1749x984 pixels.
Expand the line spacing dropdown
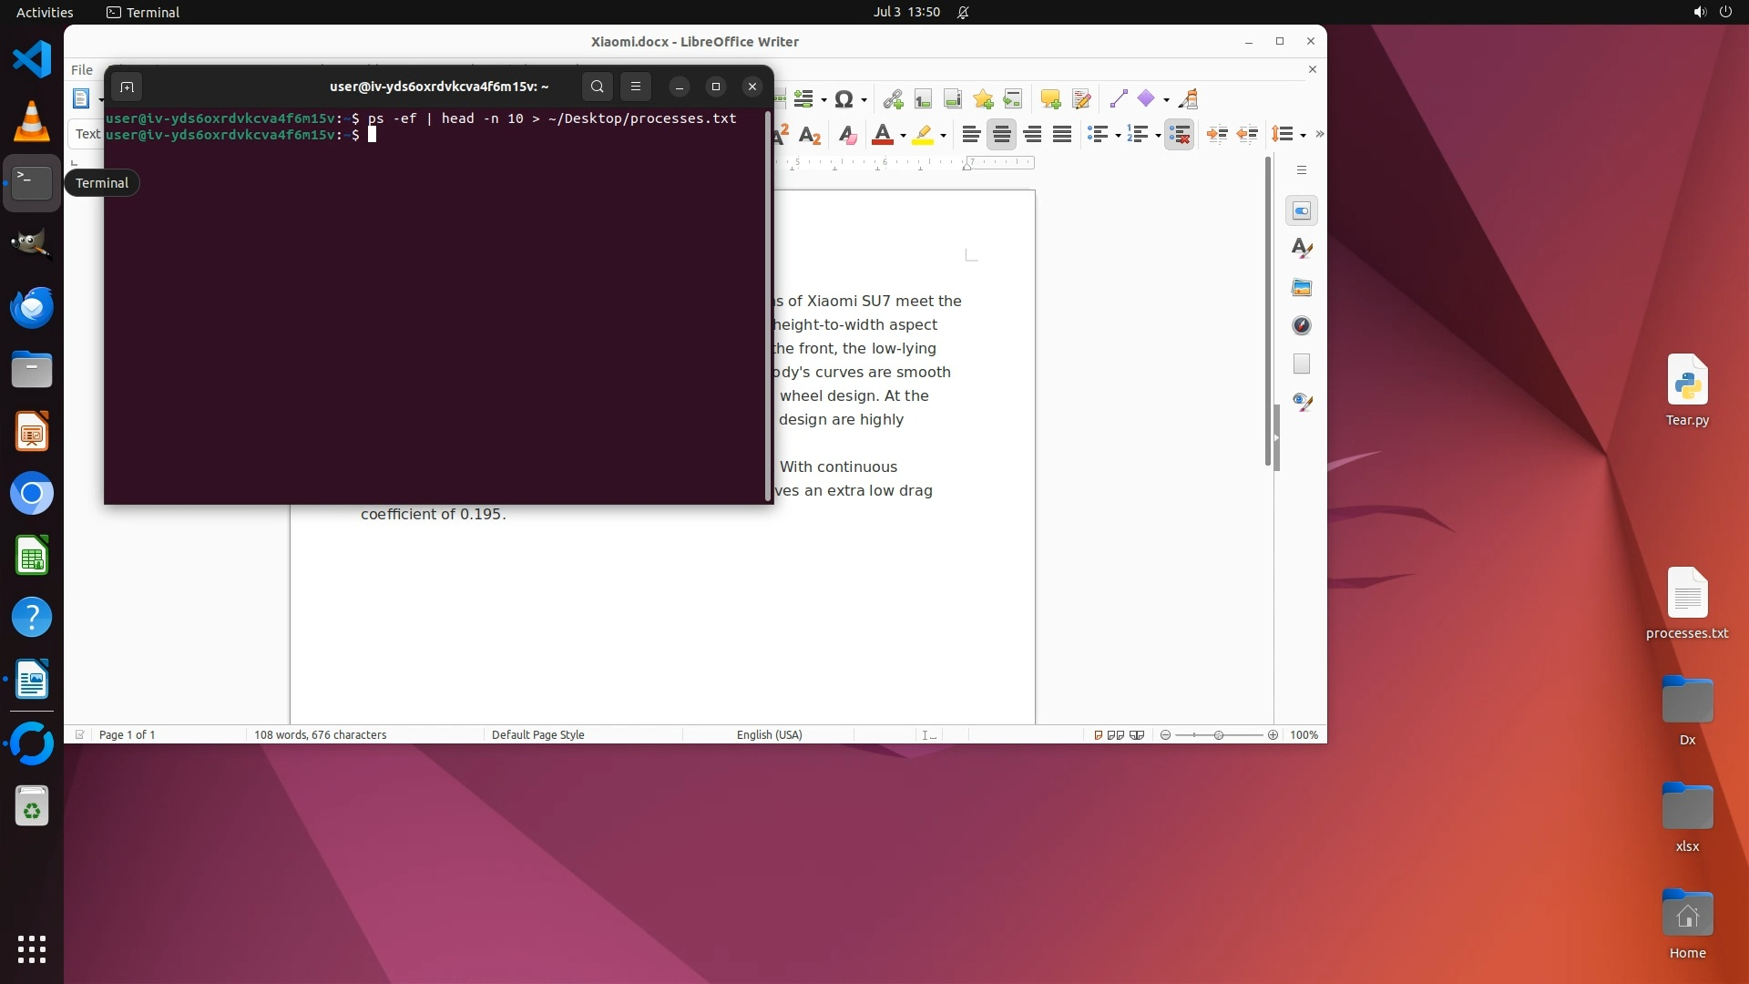point(1304,136)
